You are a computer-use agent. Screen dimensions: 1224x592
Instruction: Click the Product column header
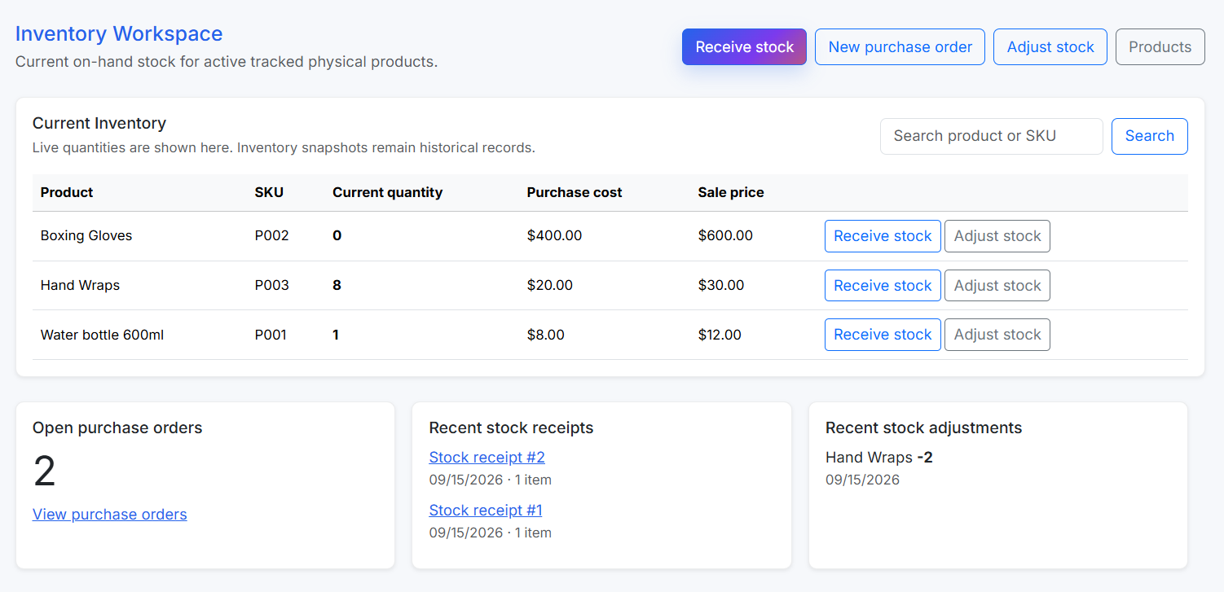click(x=67, y=193)
